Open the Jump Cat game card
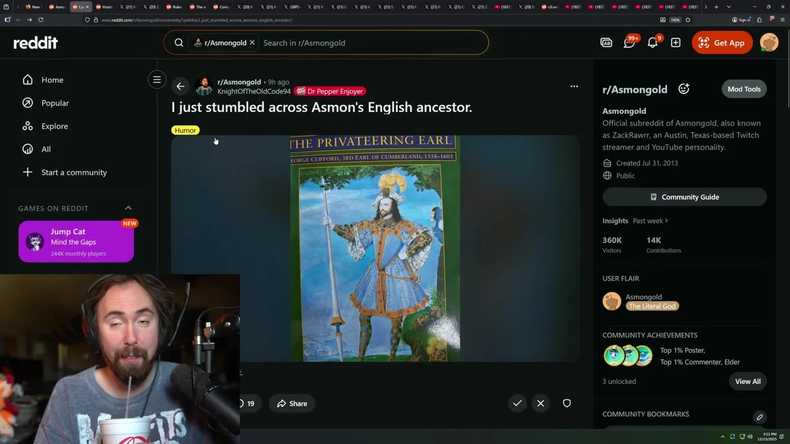 (76, 241)
